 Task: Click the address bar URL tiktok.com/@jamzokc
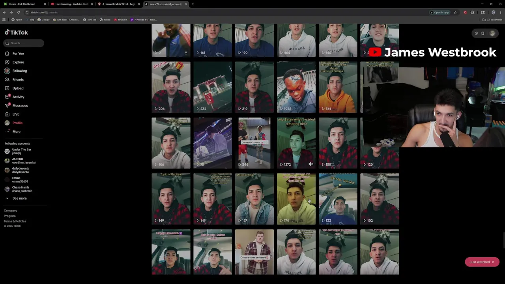(44, 12)
